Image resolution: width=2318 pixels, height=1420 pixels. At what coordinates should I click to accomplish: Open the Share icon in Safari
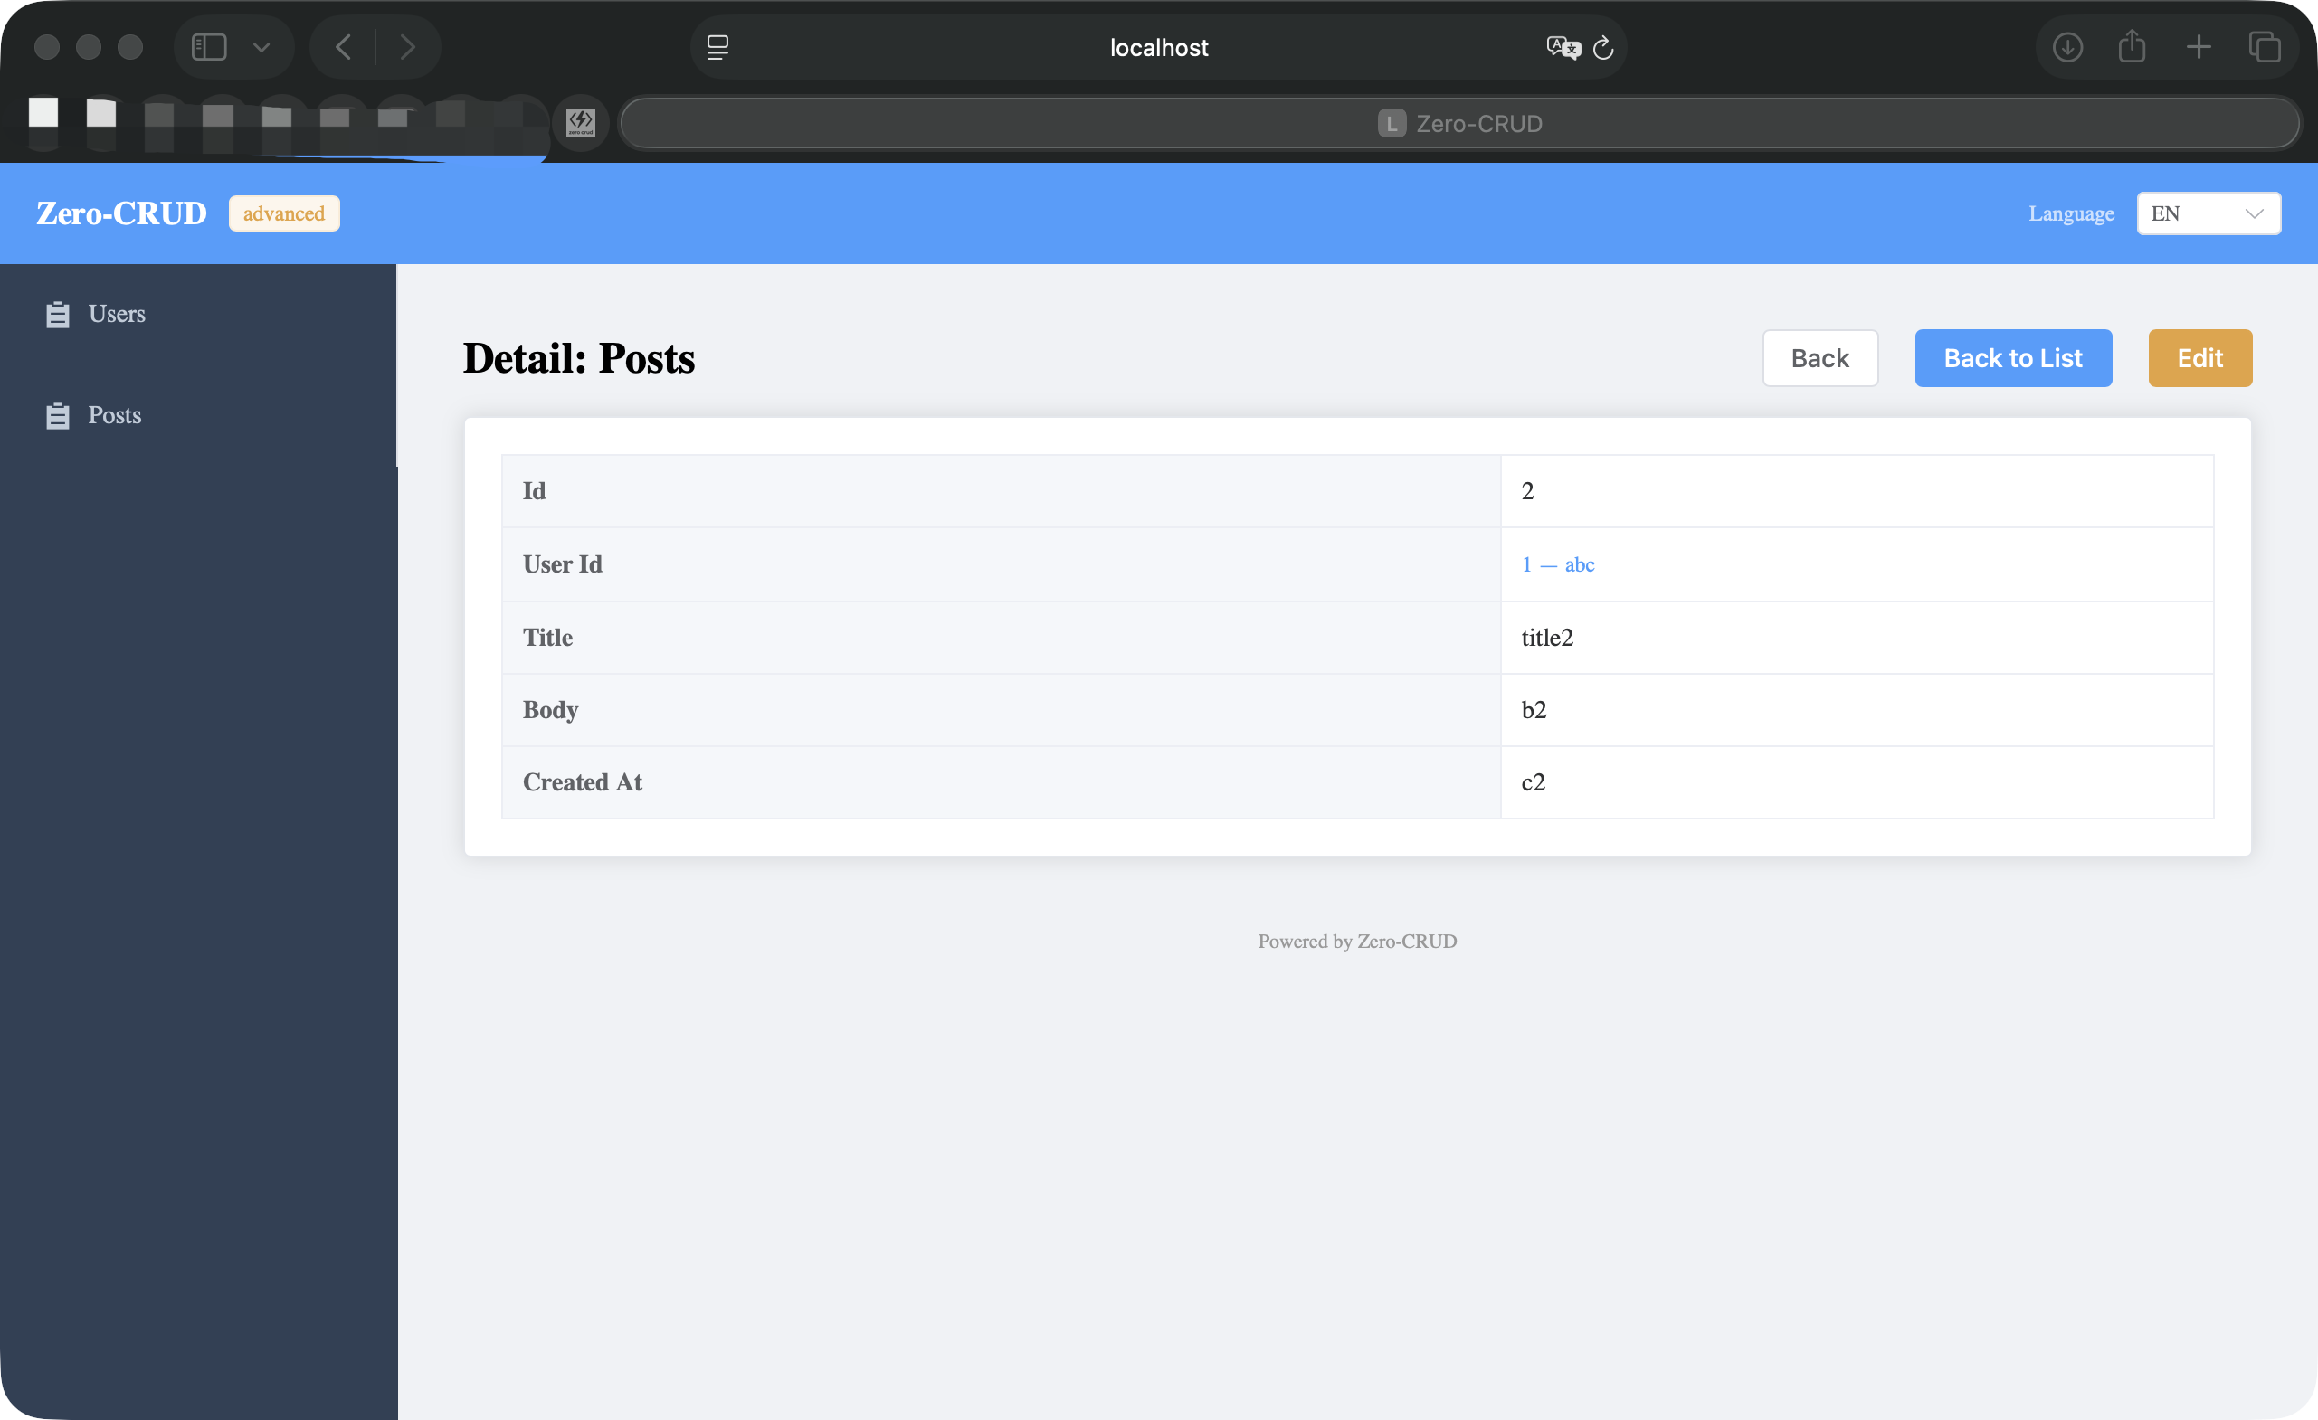click(2132, 45)
